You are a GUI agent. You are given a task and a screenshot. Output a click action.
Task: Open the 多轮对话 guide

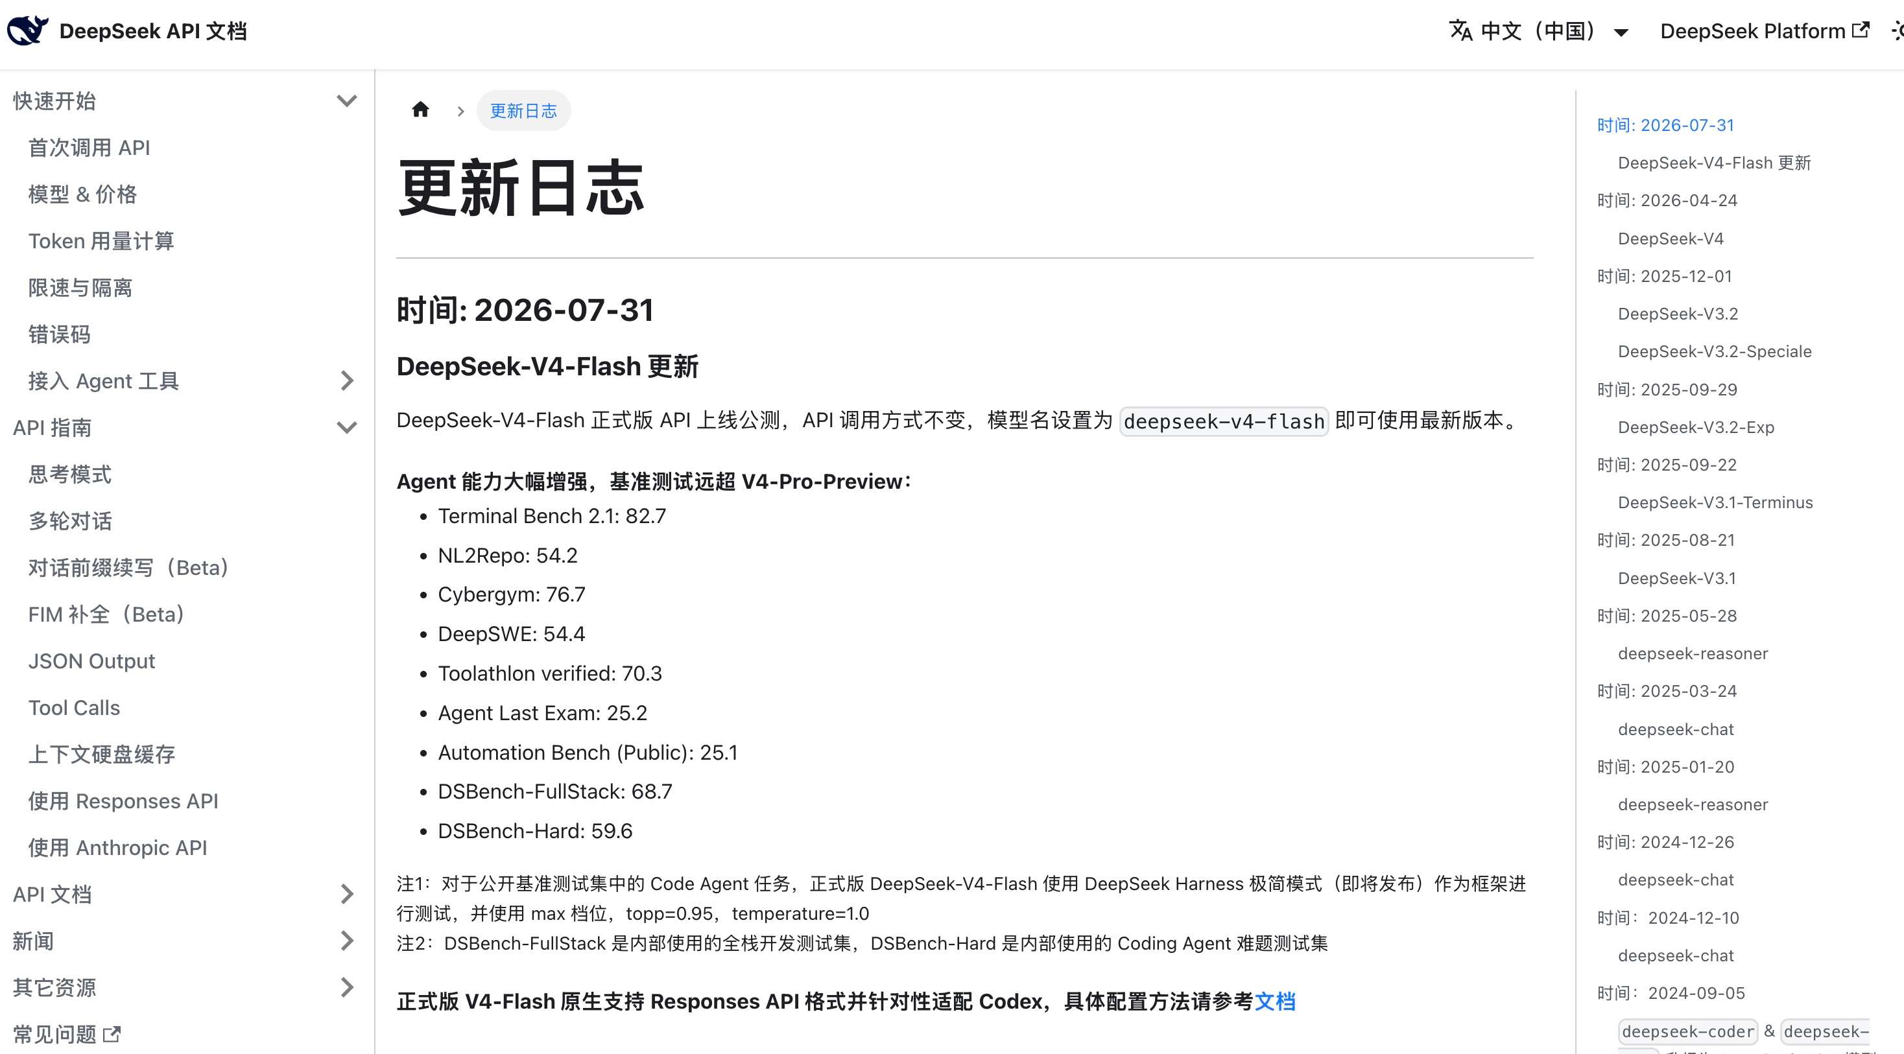coord(69,521)
